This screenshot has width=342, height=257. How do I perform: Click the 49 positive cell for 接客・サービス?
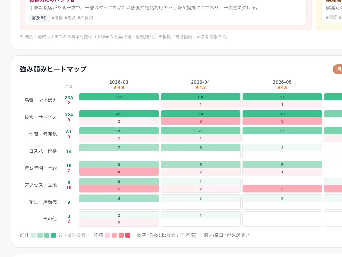point(119,114)
